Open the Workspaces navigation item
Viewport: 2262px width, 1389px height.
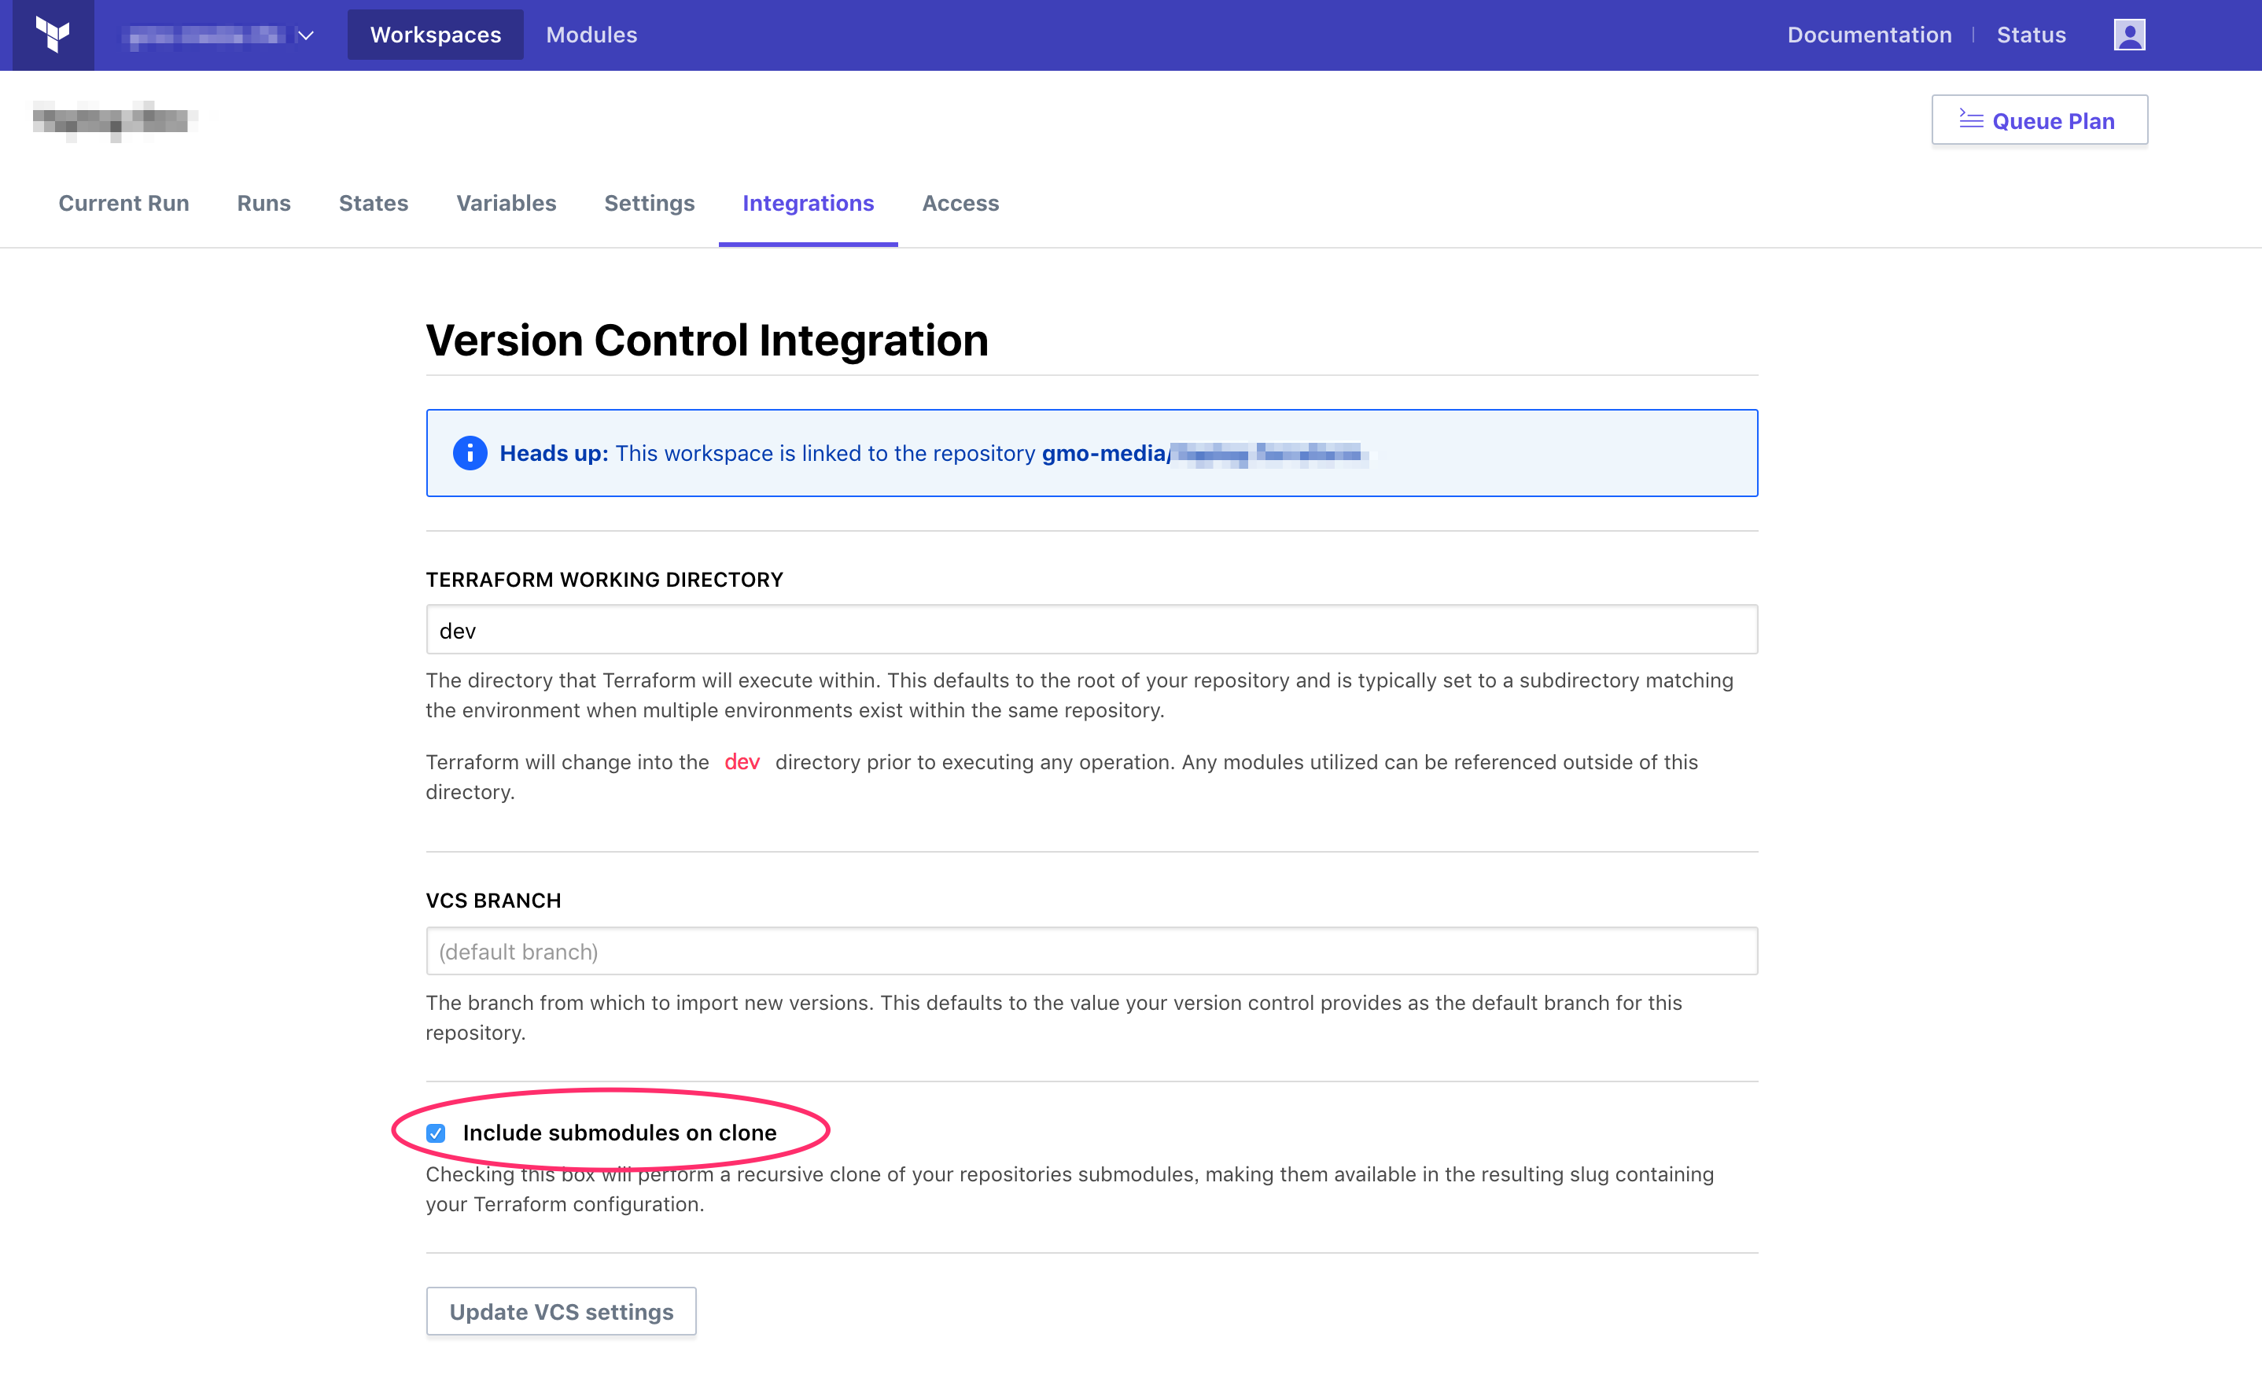tap(435, 34)
